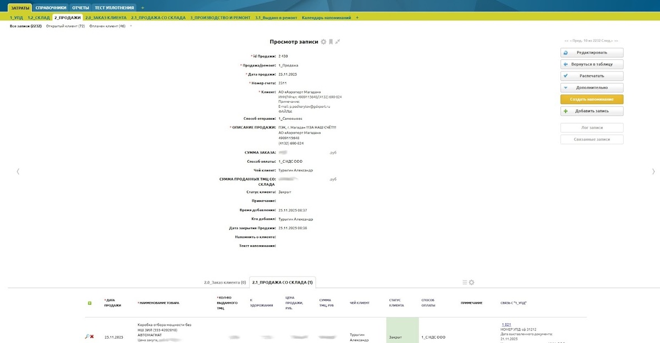The width and height of the screenshot is (660, 343).
Task: Sort subtable by СВЯЗЬ С "1_УПД" column
Action: [514, 303]
